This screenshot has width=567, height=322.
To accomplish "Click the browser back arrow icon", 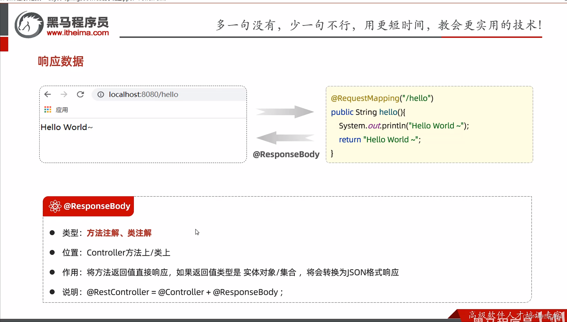I will pyautogui.click(x=47, y=94).
